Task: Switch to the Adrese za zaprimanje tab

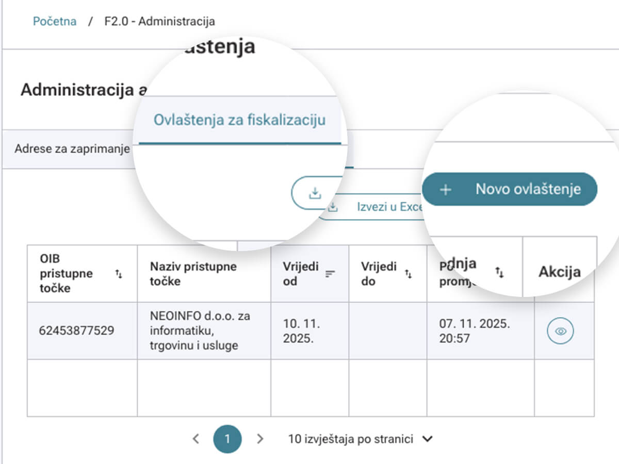Action: point(72,150)
